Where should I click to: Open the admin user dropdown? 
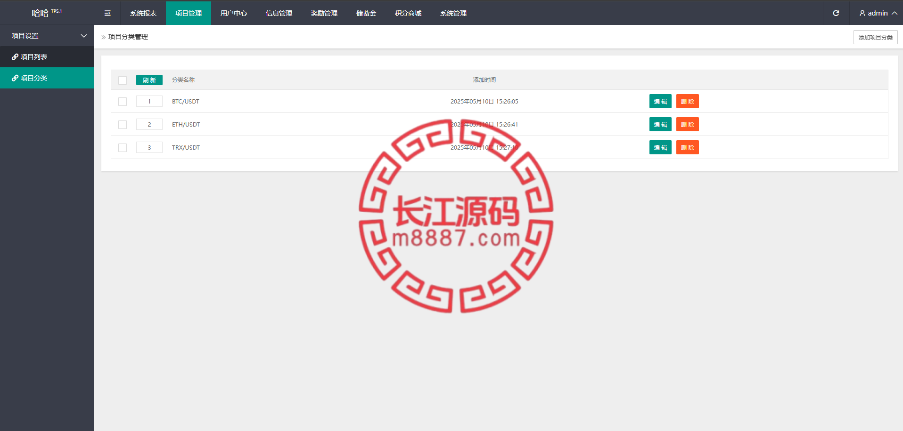[x=878, y=13]
